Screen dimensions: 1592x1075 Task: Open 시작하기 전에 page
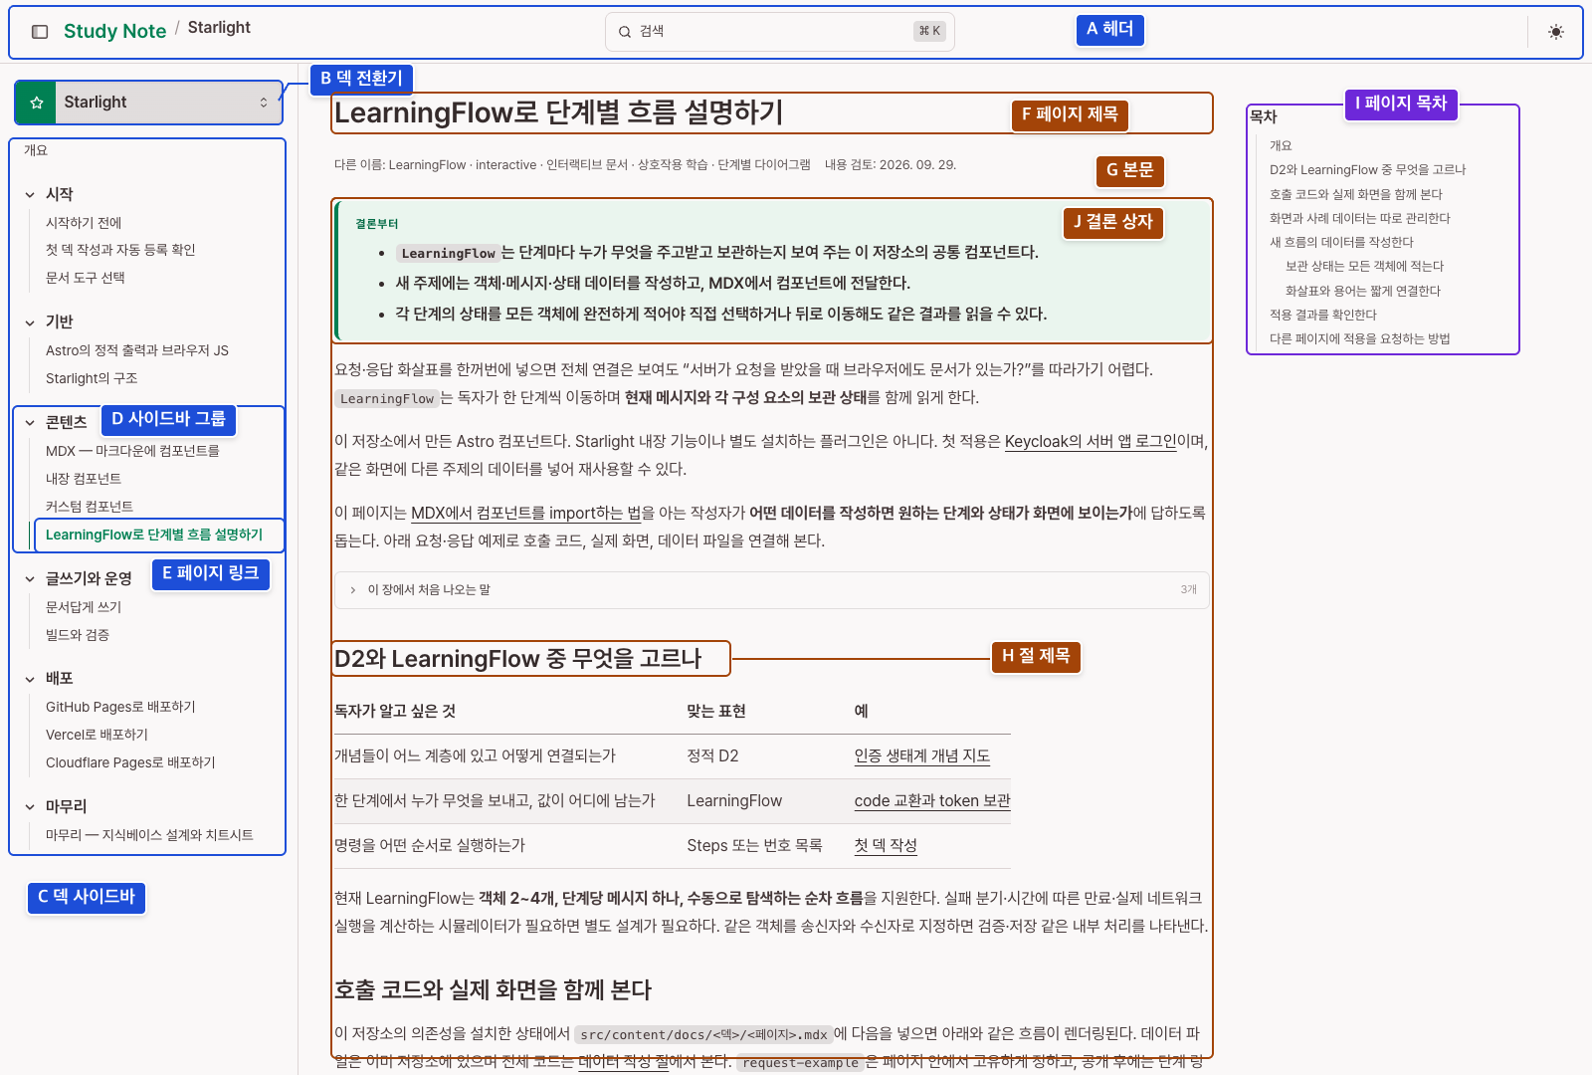(x=84, y=223)
